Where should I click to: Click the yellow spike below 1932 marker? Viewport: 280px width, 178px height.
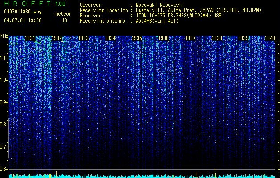coord(56,174)
